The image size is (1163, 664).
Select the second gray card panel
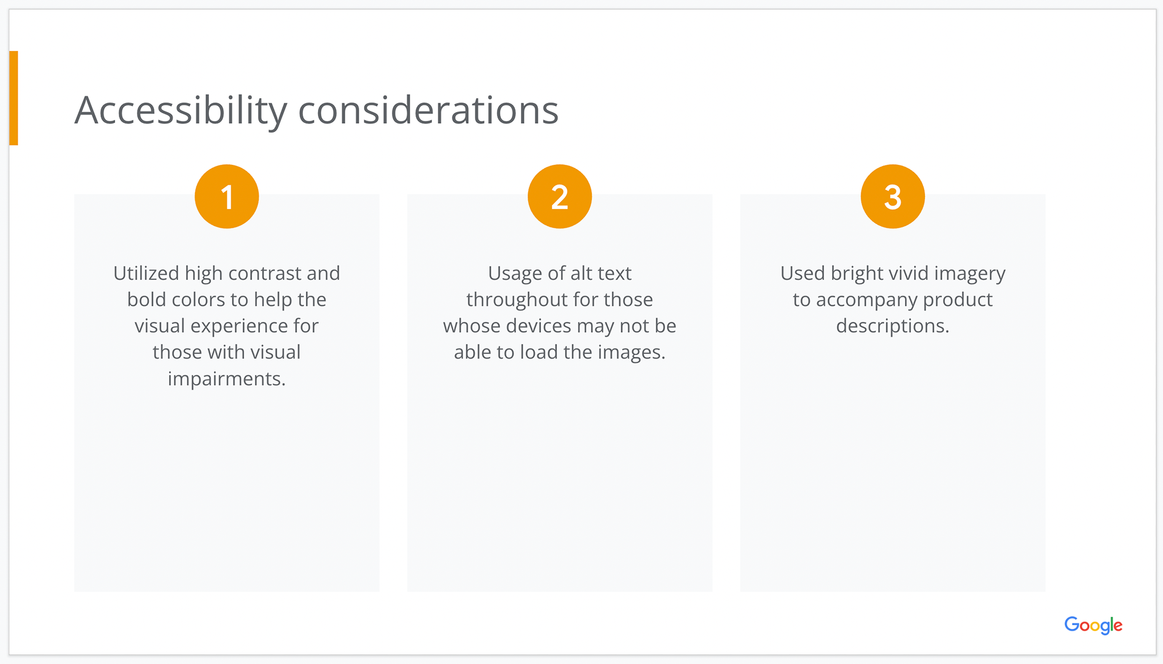coord(560,393)
